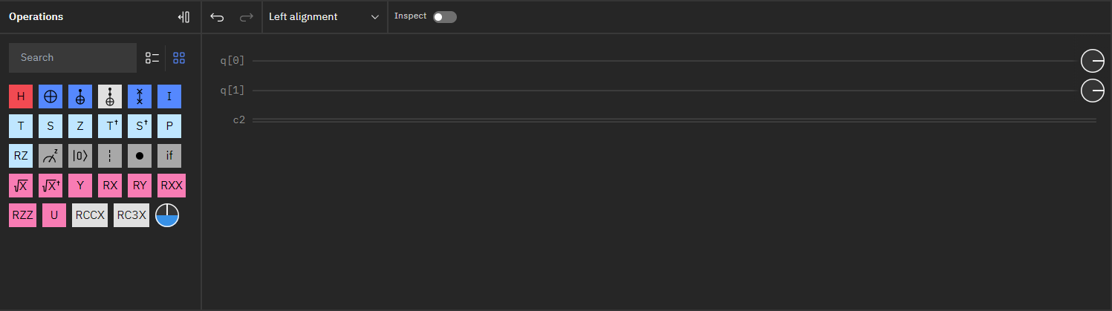The image size is (1112, 311).
Task: Choose the barrier operation icon
Action: point(110,156)
